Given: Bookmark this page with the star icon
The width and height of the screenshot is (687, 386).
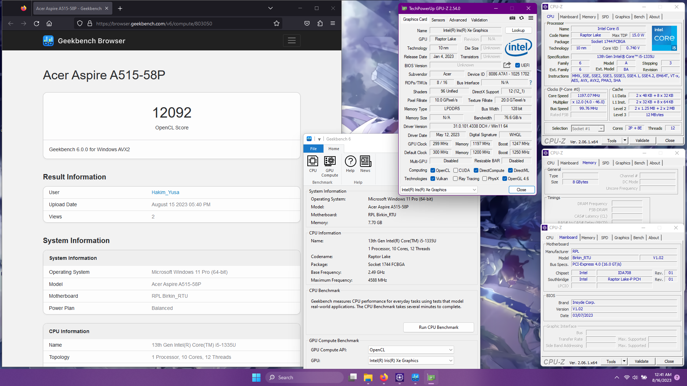Looking at the screenshot, I should (x=277, y=24).
